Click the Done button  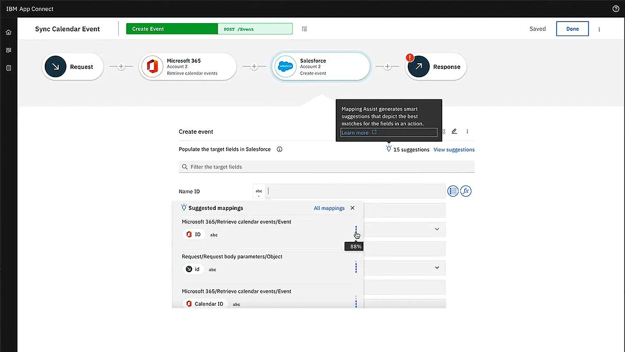[572, 28]
